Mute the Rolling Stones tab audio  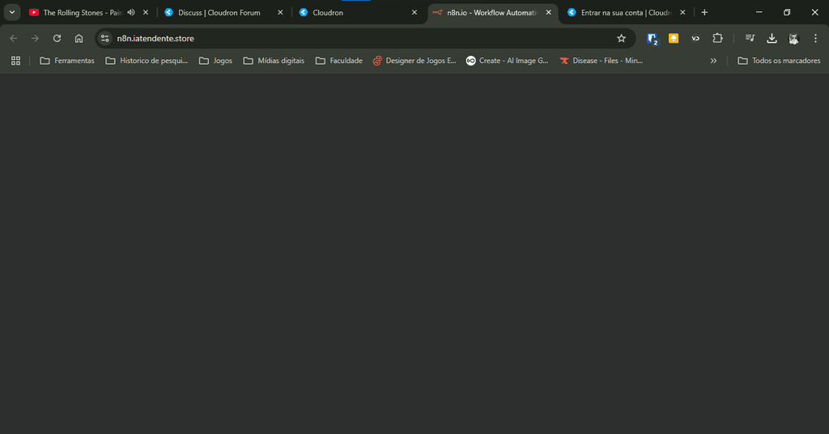131,13
